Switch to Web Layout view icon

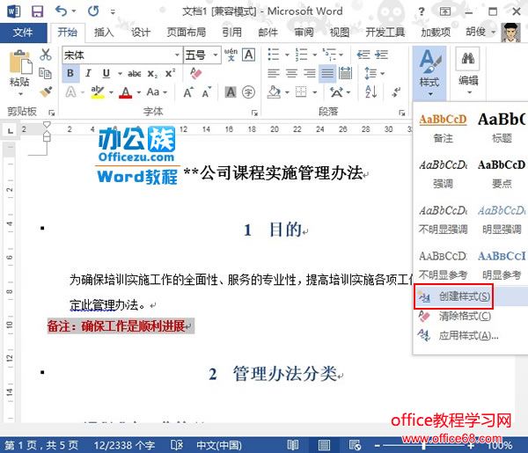pos(355,445)
